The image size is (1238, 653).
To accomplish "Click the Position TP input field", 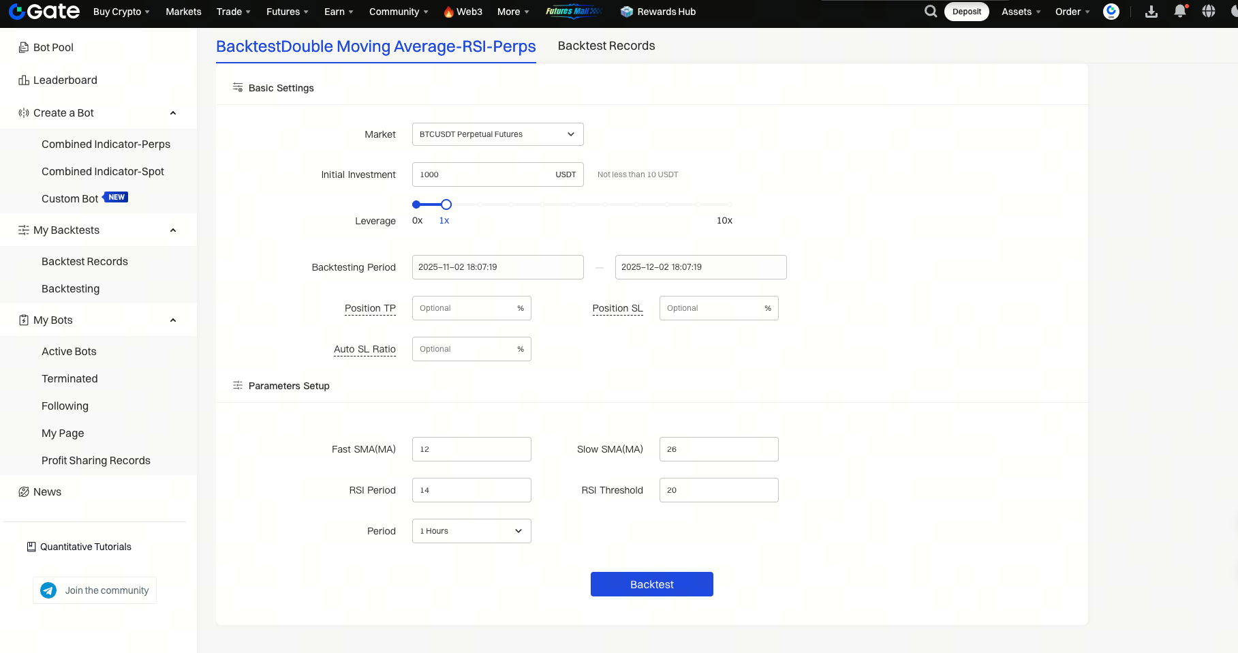I will coord(465,308).
